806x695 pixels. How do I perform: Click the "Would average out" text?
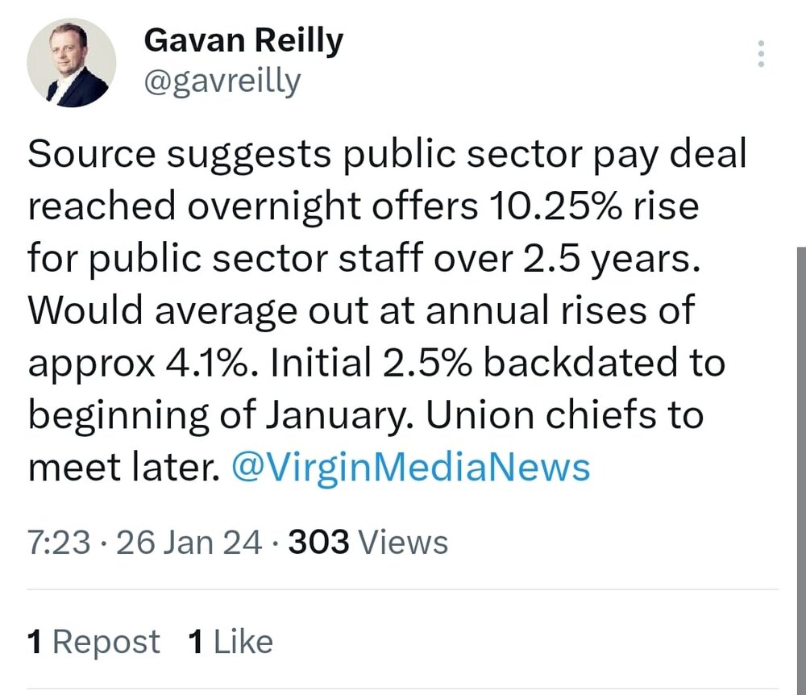(160, 311)
